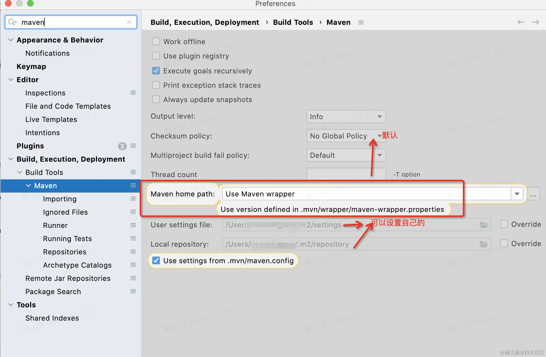Uncheck Execute goals recursively
The width and height of the screenshot is (546, 357).
pos(156,71)
